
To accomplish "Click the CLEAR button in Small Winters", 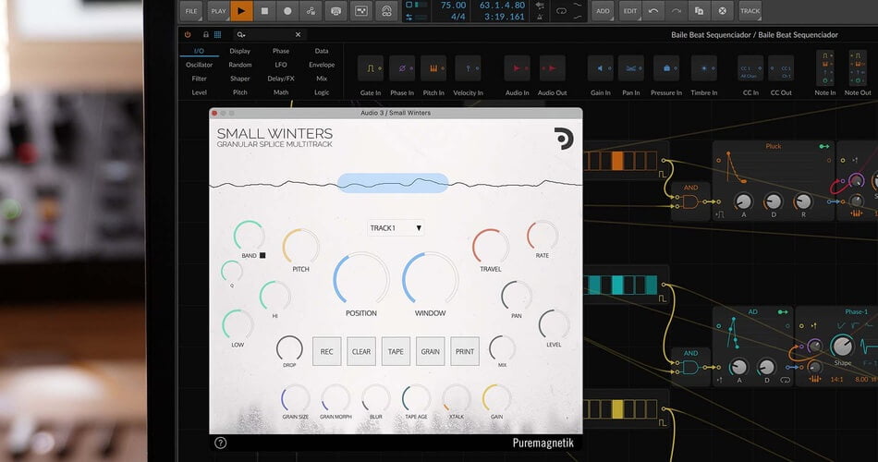I will pyautogui.click(x=361, y=352).
